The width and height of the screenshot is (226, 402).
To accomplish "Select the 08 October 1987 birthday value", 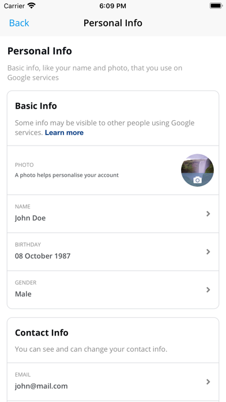I will 43,256.
